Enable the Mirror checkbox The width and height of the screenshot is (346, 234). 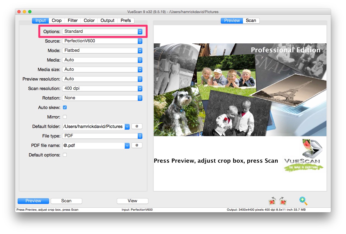pyautogui.click(x=65, y=117)
